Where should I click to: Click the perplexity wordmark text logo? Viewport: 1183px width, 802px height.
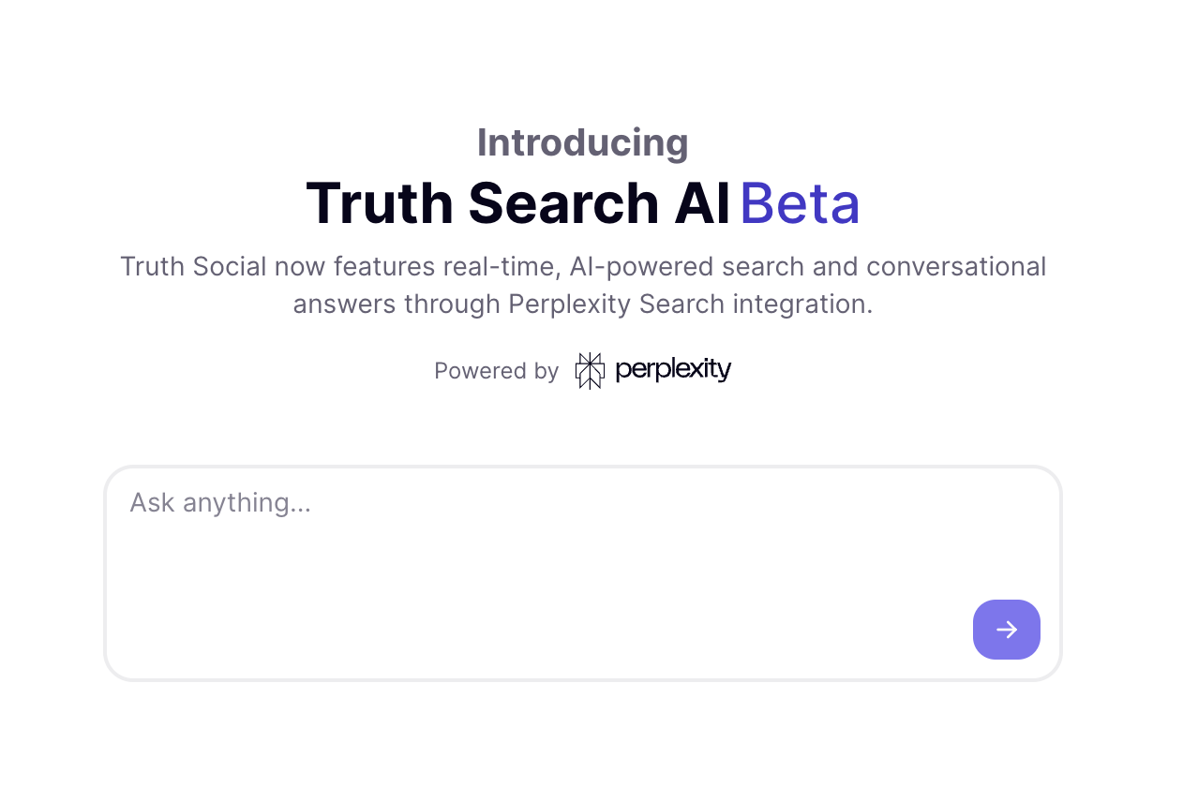pyautogui.click(x=673, y=370)
